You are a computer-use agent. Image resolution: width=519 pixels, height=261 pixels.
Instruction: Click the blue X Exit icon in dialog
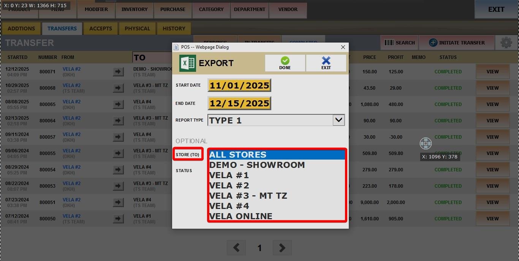326,63
